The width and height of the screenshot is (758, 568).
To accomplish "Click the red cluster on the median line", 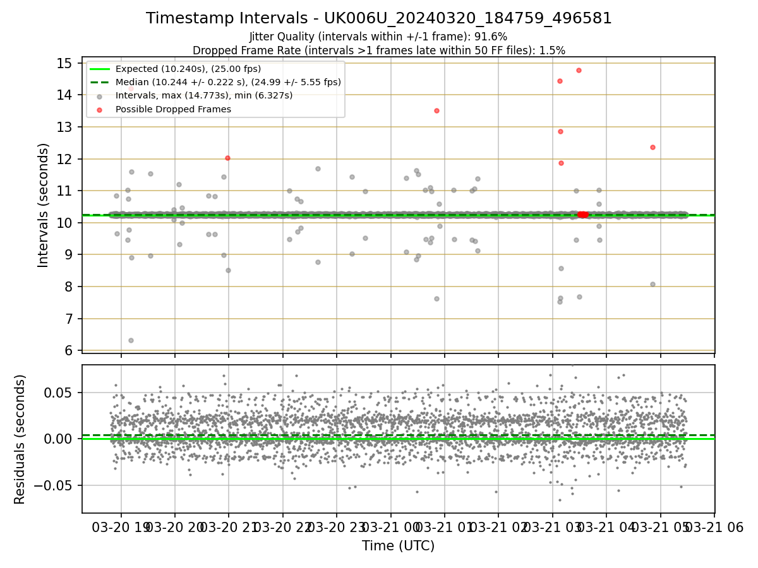I will click(x=583, y=215).
